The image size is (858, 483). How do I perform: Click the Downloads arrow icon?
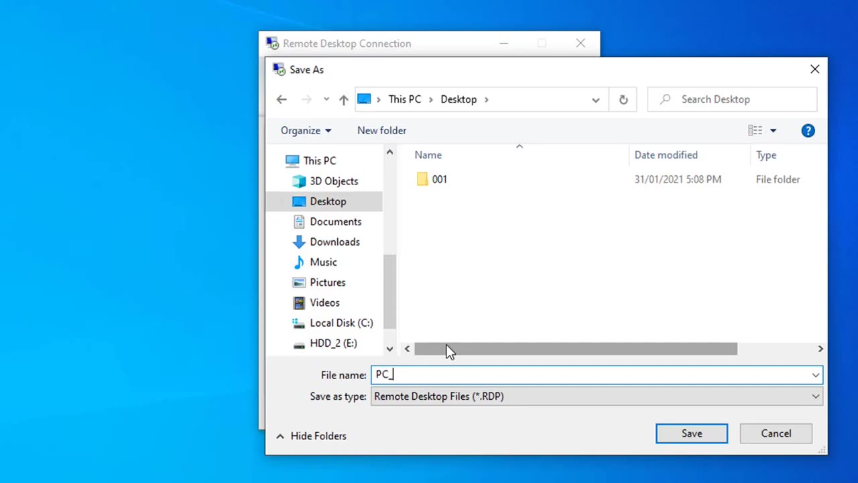click(299, 242)
